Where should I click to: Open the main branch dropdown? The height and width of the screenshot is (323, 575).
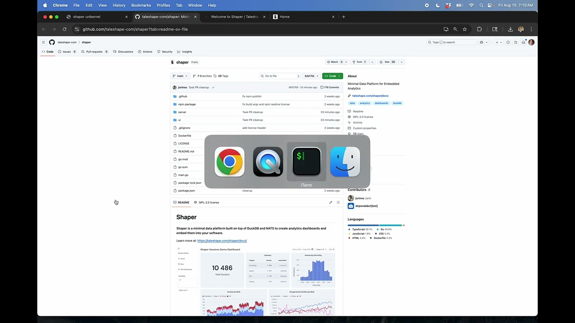tap(180, 76)
